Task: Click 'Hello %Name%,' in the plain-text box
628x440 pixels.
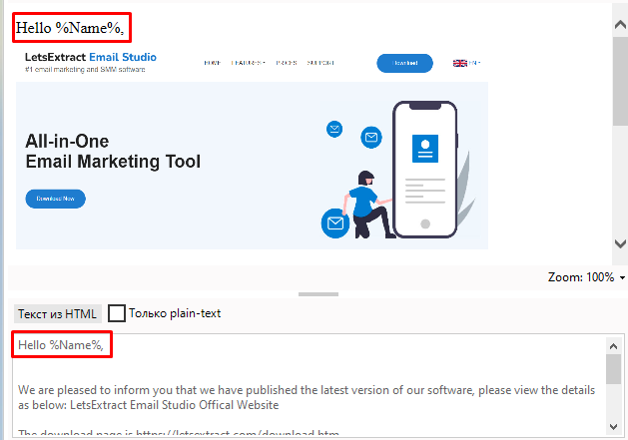Action: pos(61,344)
